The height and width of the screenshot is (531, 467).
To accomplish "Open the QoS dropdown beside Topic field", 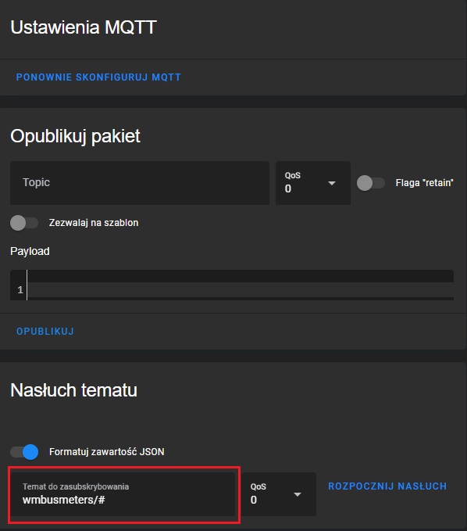I will tap(313, 183).
